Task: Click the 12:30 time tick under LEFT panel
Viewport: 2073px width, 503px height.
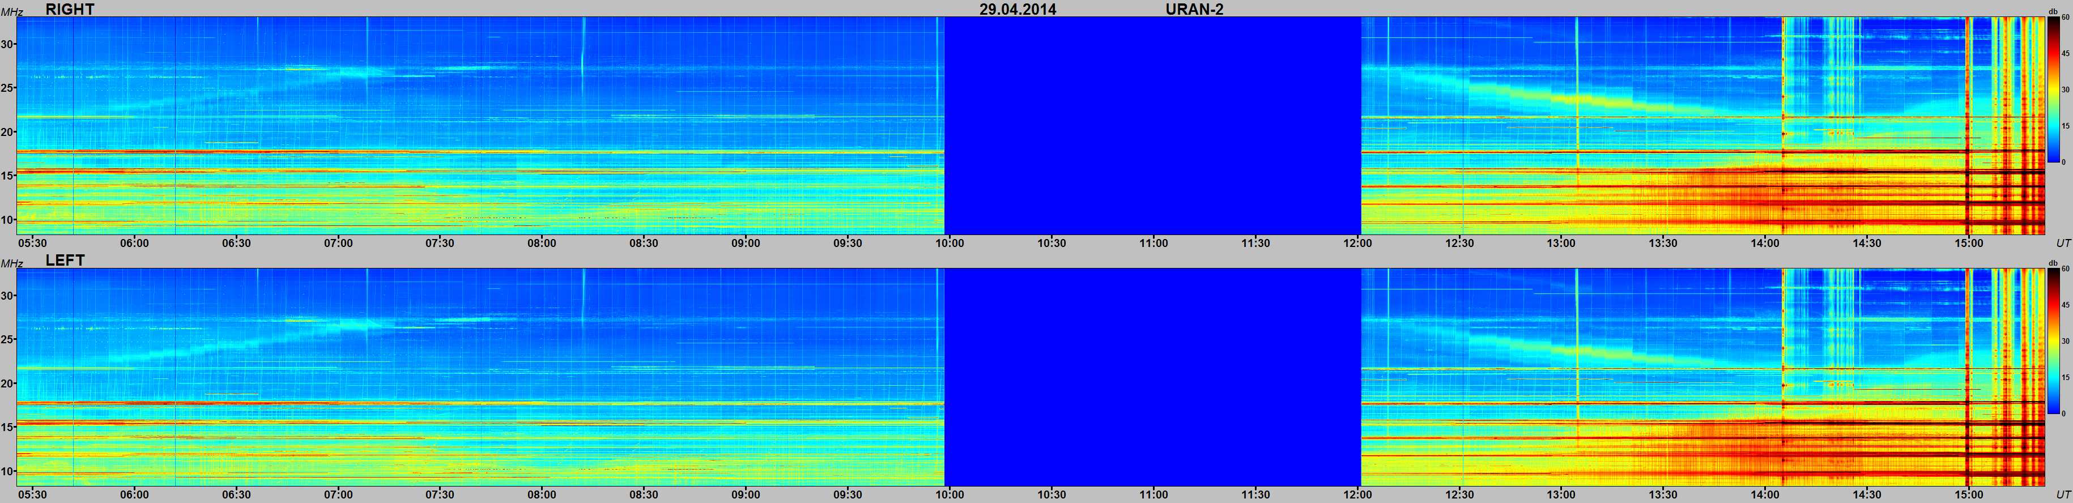Action: [x=1459, y=494]
